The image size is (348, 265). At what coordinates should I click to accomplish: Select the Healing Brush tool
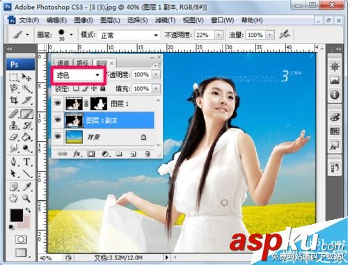14,114
